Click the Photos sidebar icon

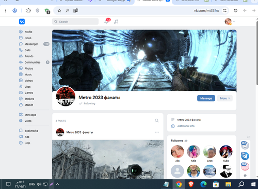tap(21, 68)
